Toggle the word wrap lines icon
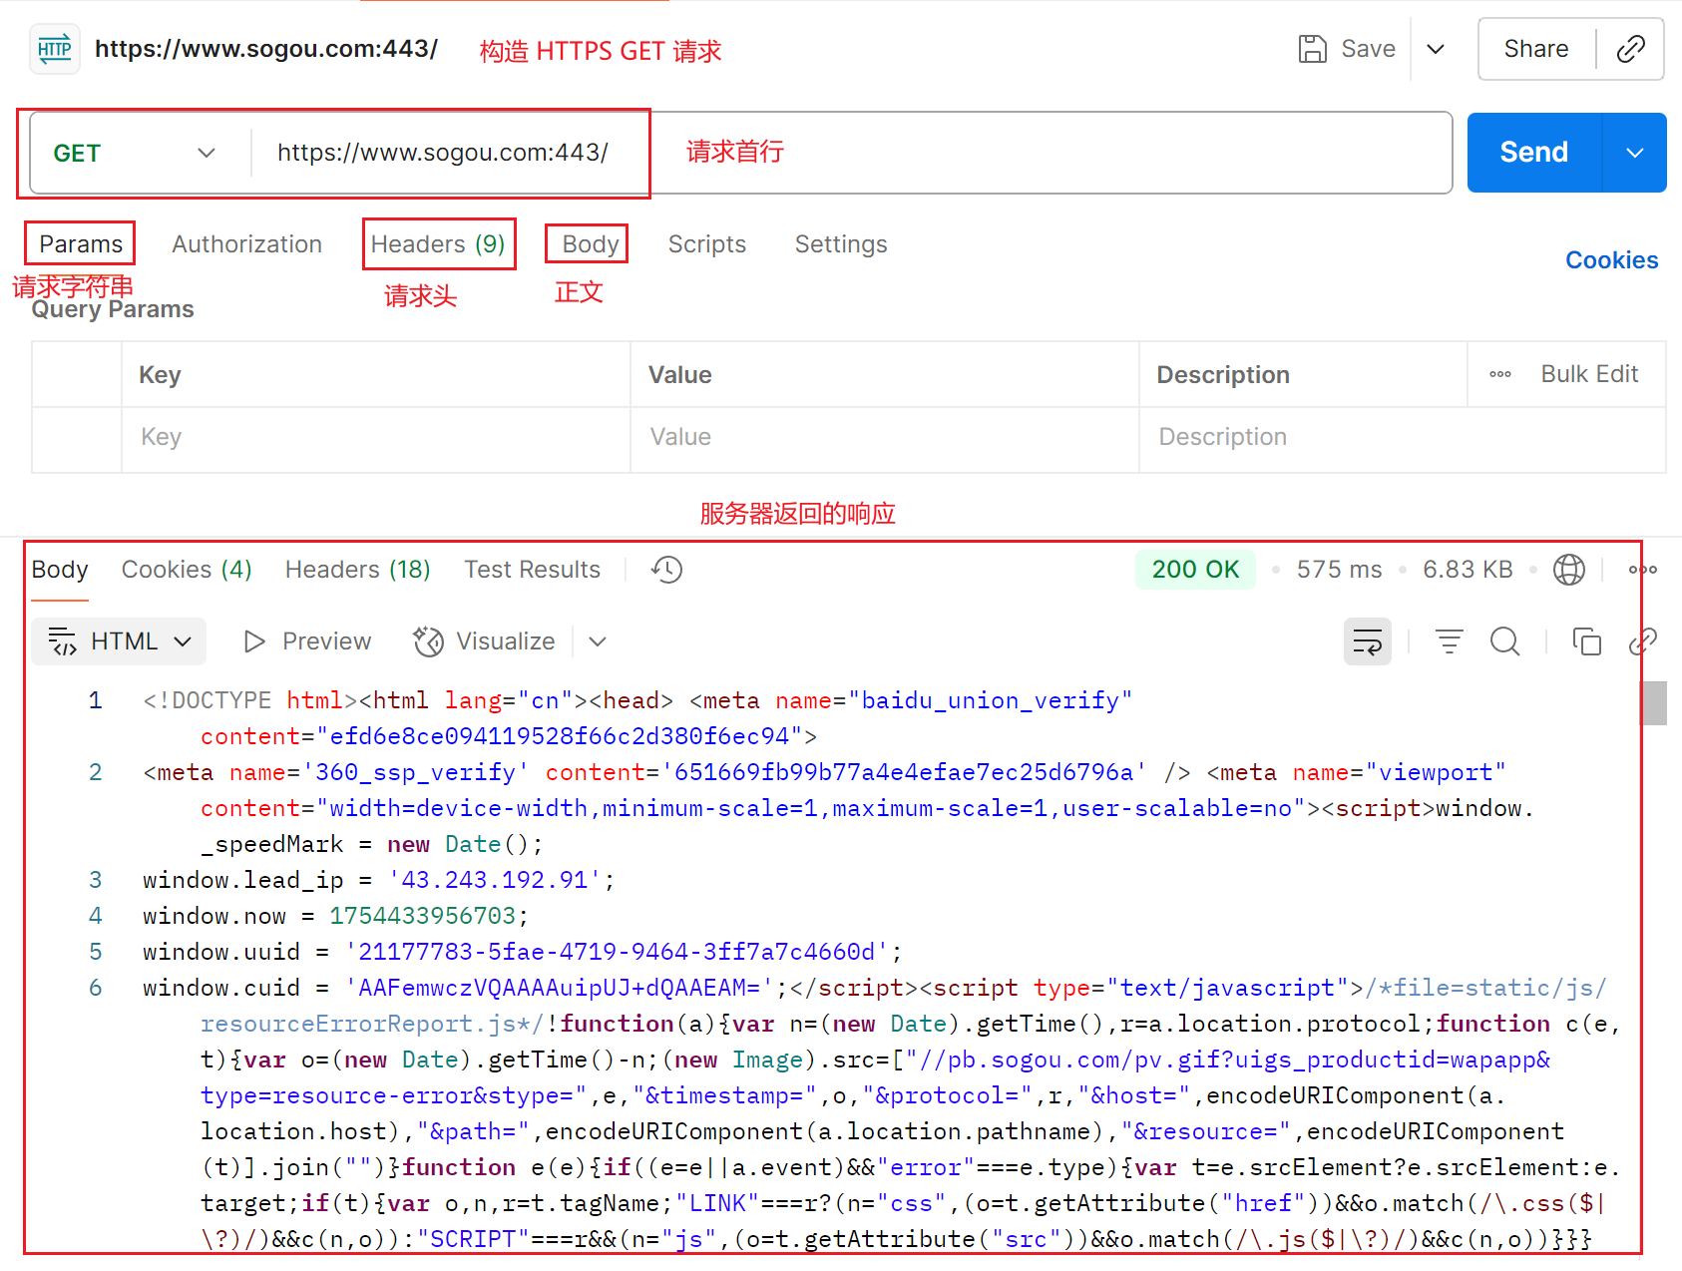This screenshot has width=1682, height=1271. [x=1368, y=641]
